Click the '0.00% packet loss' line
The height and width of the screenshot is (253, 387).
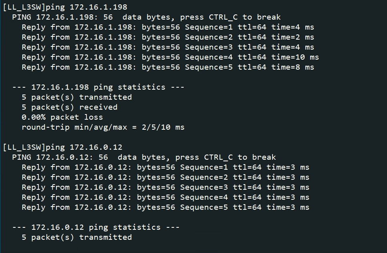(62, 117)
